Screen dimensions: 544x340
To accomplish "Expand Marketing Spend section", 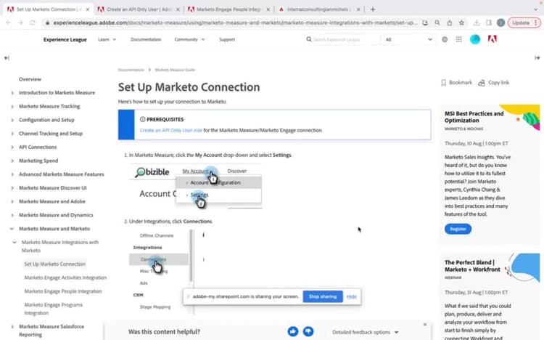I will tap(12, 161).
